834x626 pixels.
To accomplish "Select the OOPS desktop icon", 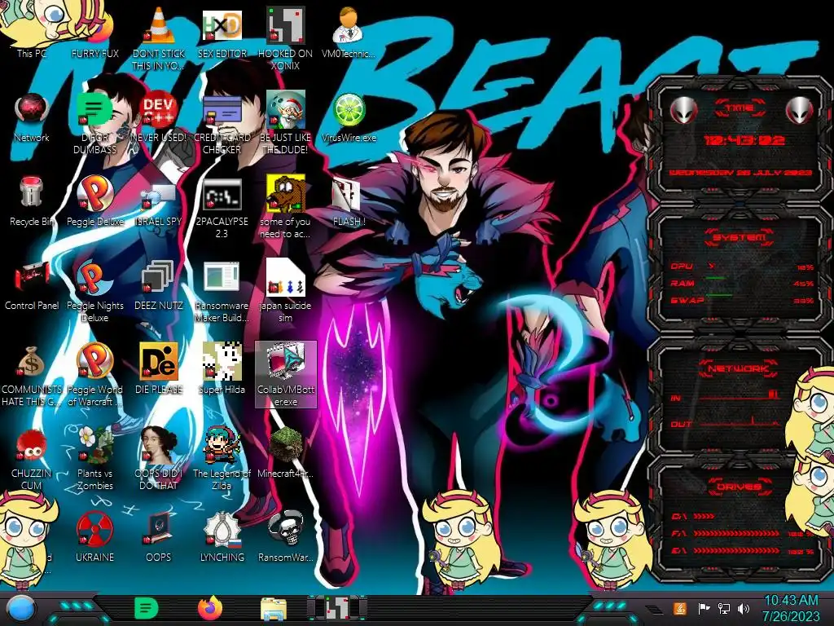I will coord(159,538).
